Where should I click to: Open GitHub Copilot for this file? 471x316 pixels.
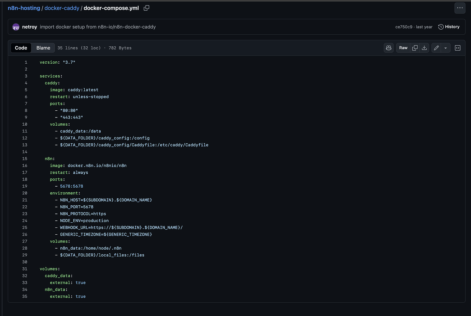(x=388, y=48)
